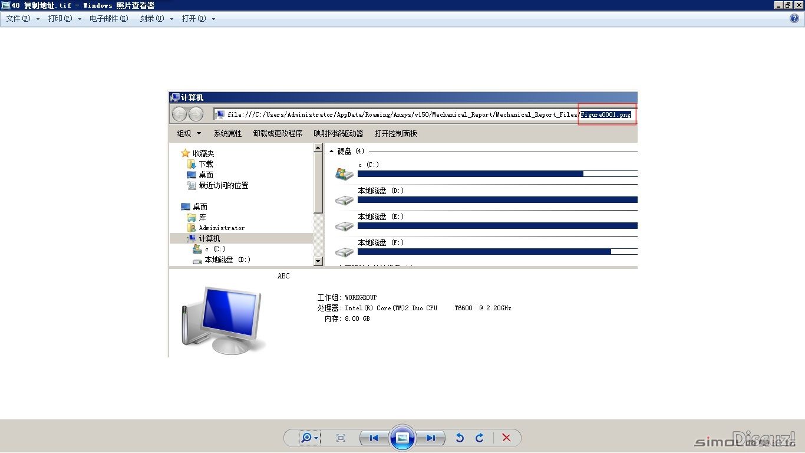Select c (C:) in navigation tree

click(215, 249)
